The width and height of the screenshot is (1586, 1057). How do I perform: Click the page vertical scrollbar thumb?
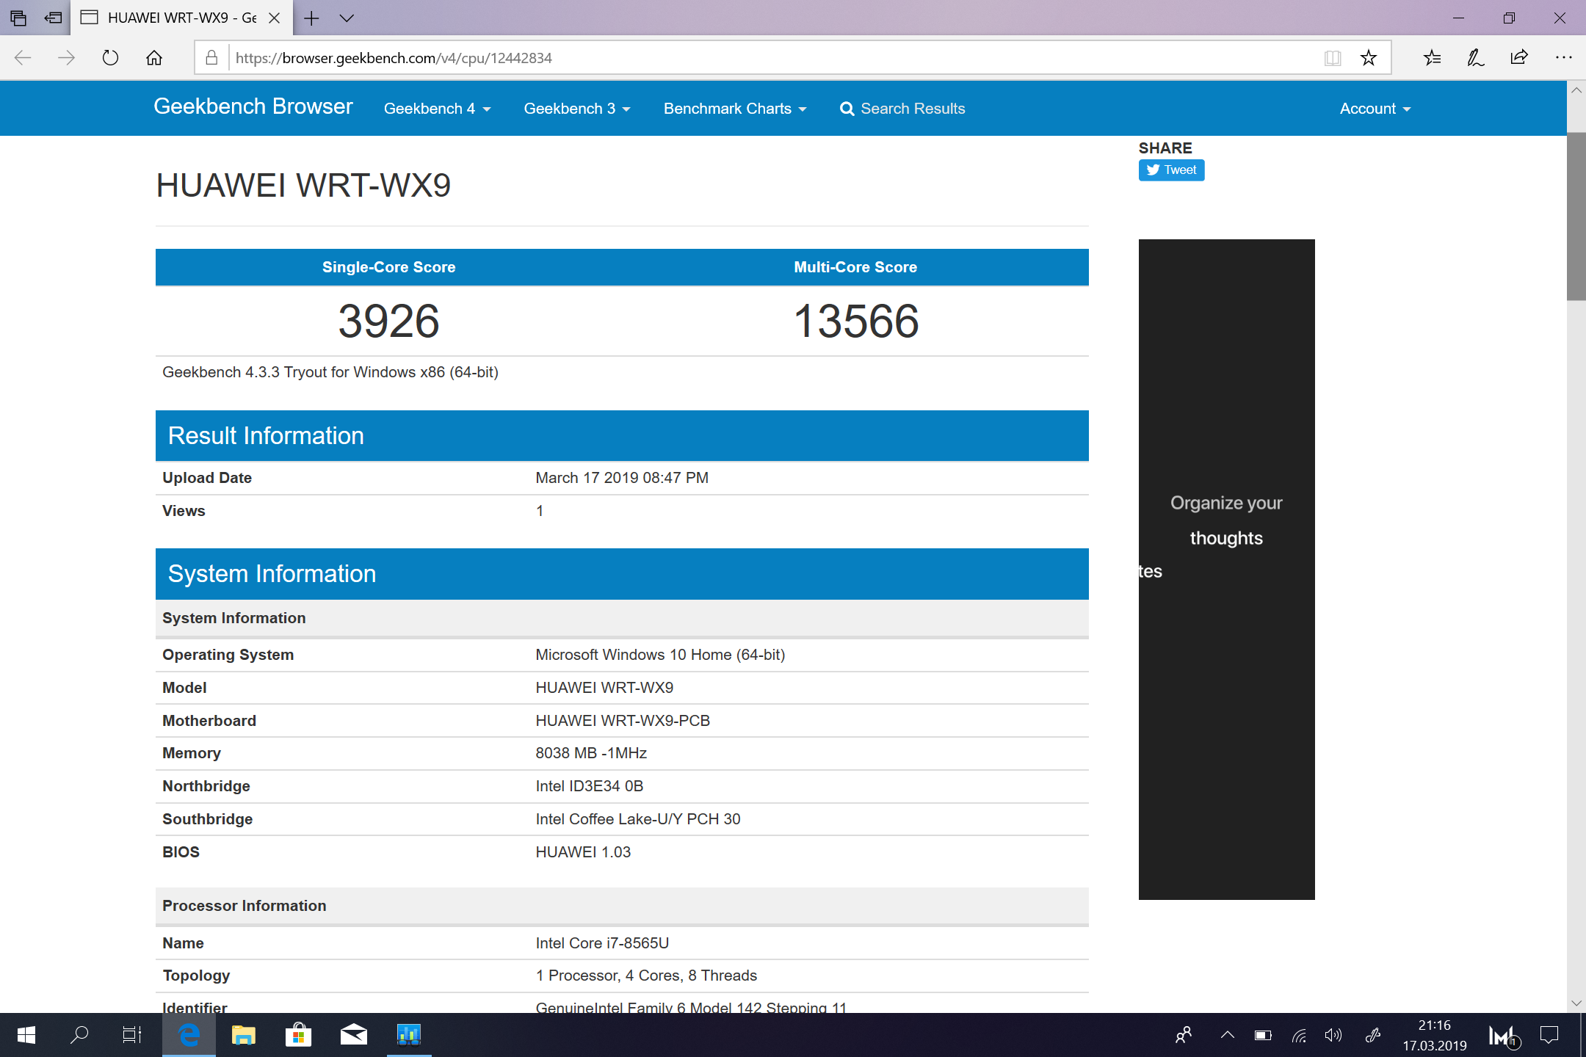1576,217
